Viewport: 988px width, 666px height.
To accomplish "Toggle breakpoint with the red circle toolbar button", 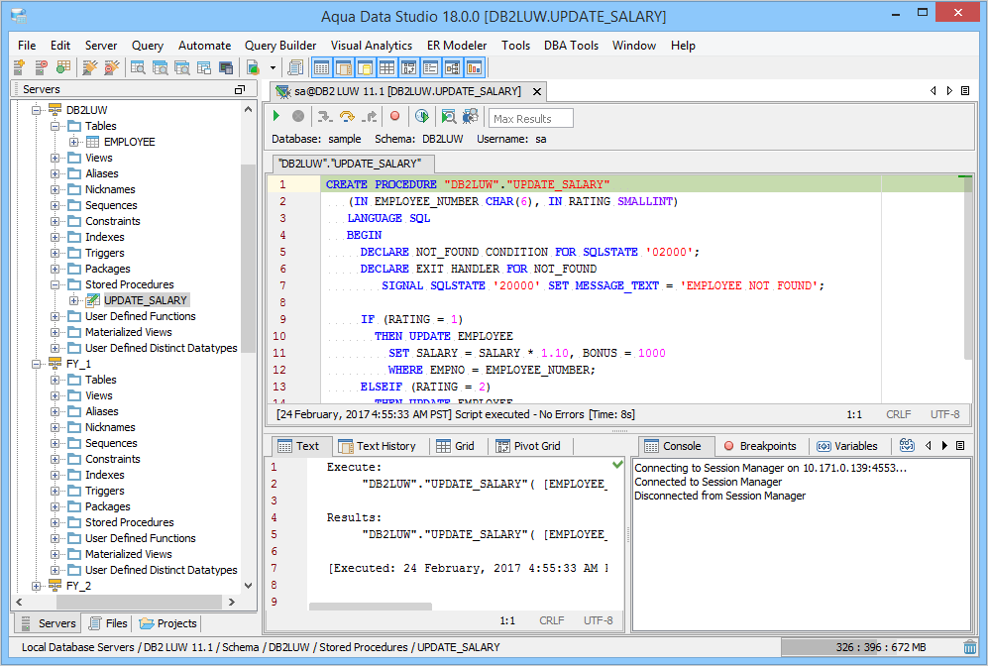I will [394, 117].
